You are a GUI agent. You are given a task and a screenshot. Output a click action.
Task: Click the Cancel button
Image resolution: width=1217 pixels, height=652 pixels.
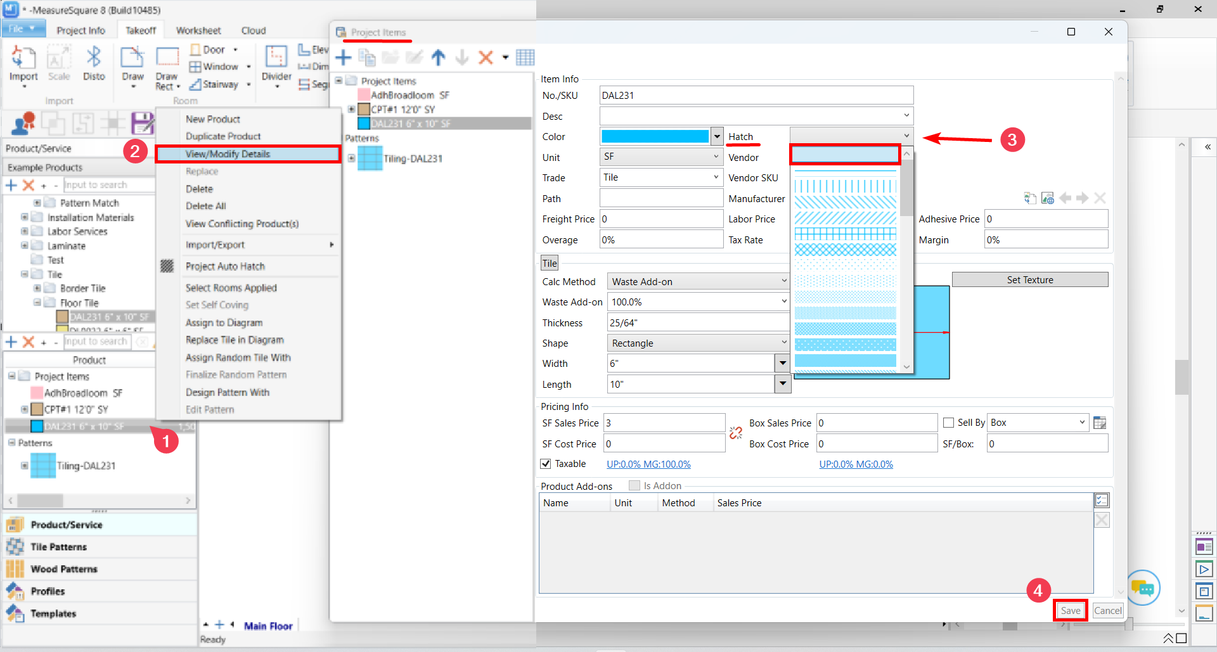click(1108, 611)
